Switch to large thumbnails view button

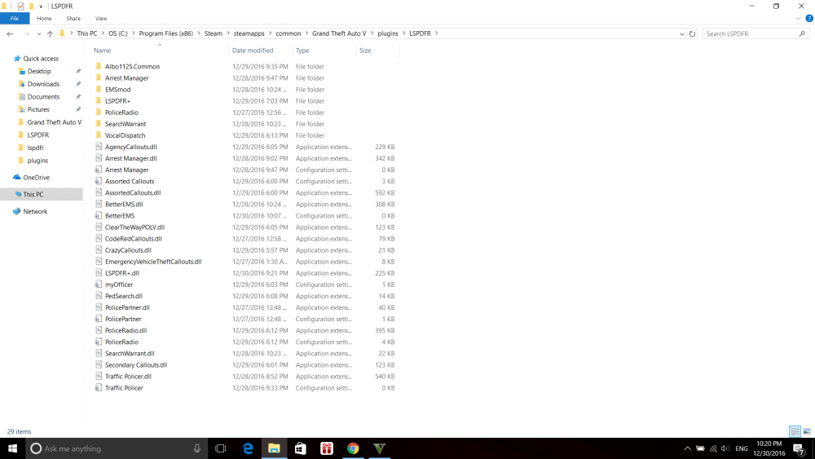807,431
